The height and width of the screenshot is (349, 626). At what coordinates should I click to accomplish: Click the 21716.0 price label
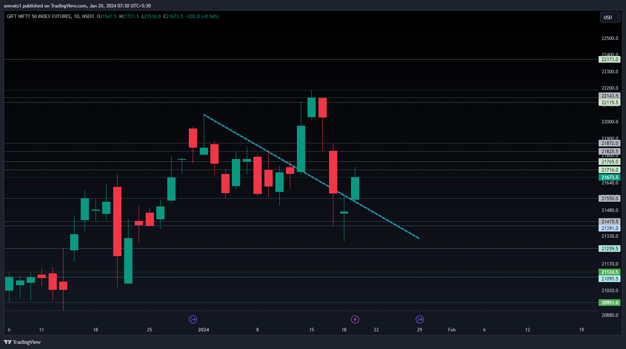(610, 170)
